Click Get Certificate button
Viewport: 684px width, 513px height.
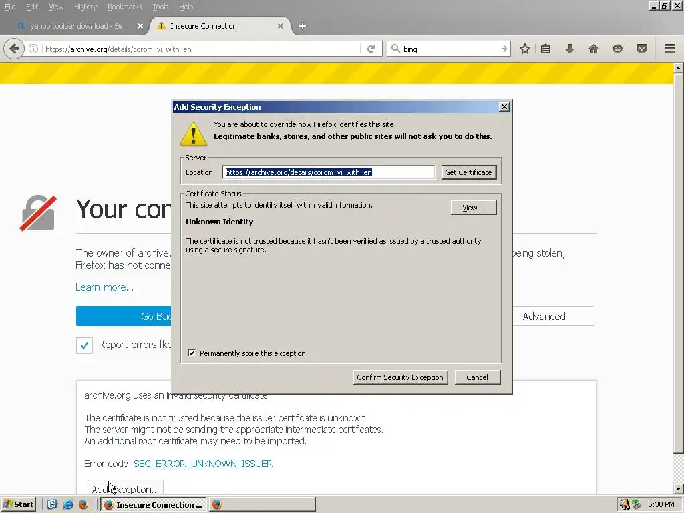coord(468,172)
